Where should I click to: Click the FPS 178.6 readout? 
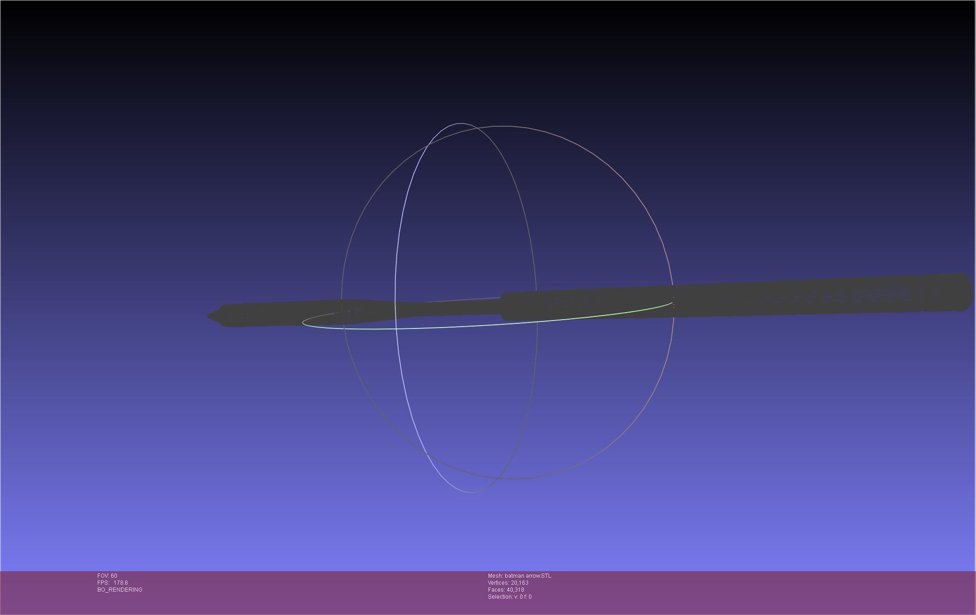tap(112, 583)
